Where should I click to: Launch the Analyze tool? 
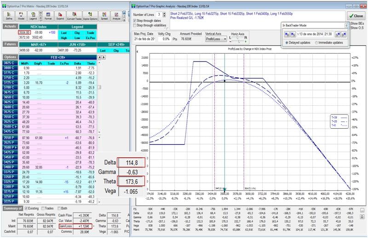click(x=116, y=16)
